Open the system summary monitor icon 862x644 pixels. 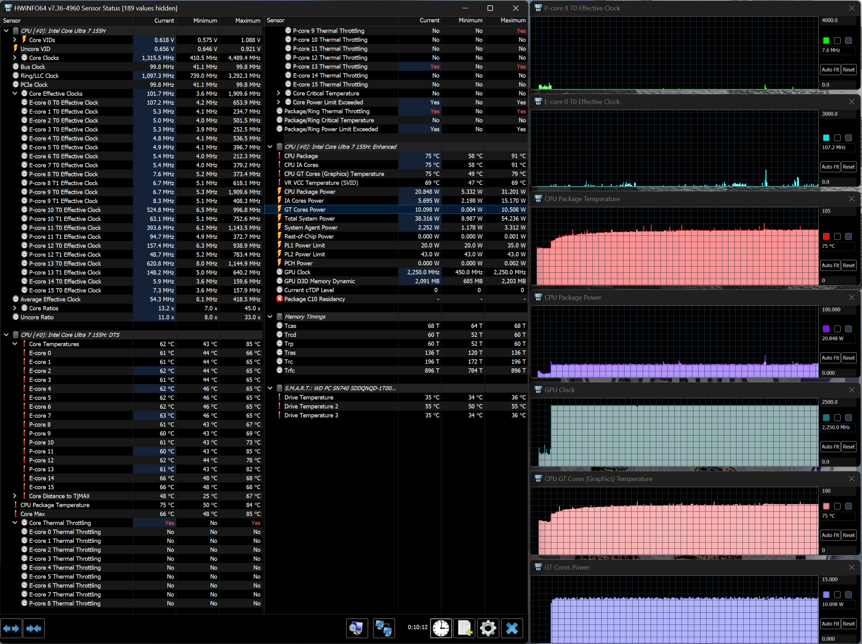[x=356, y=628]
